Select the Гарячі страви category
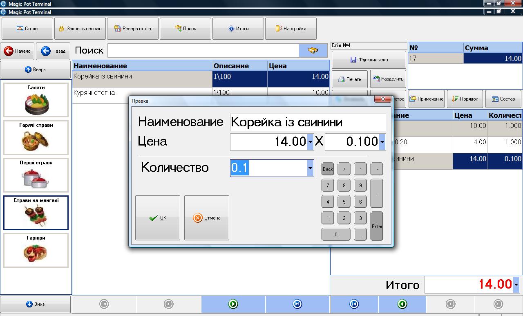 click(x=36, y=138)
